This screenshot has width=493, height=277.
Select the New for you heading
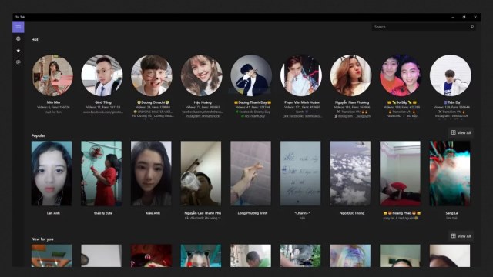[x=42, y=239]
